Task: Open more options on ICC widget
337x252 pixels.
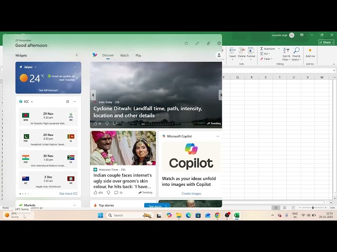Action: coord(74,101)
